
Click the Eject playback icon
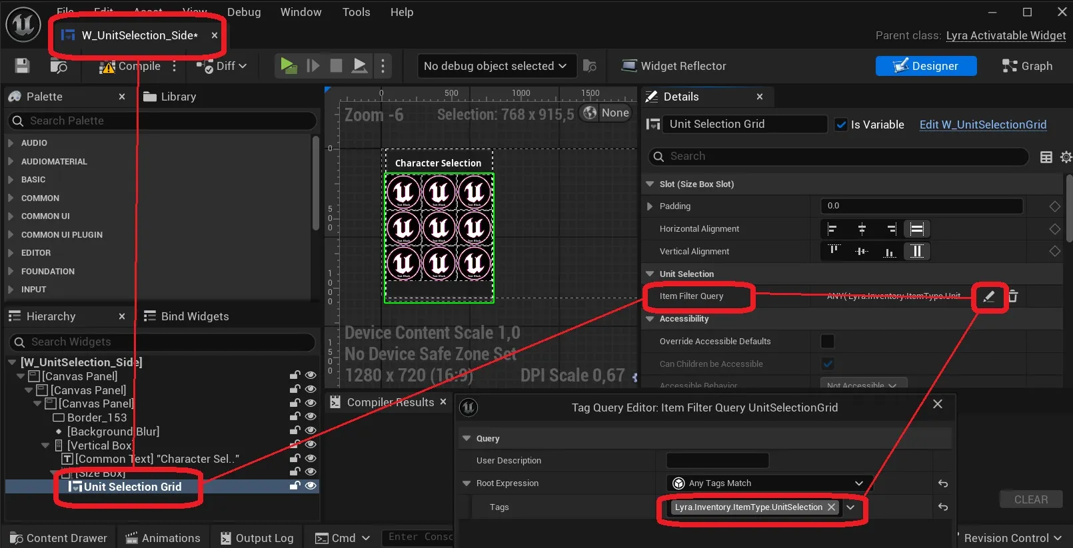[359, 65]
